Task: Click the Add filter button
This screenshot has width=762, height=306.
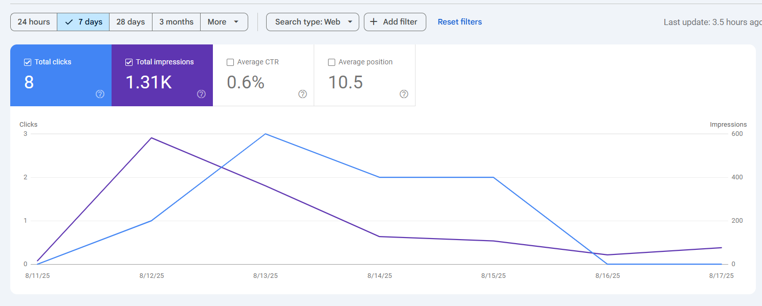Action: tap(395, 22)
